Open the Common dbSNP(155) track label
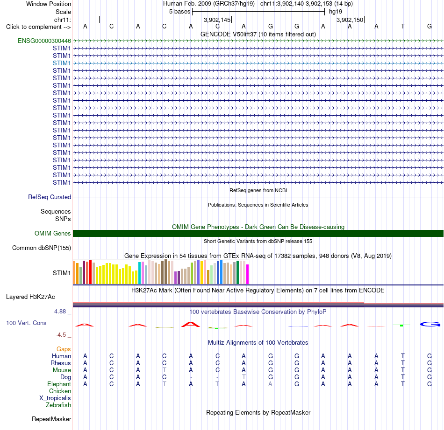Viewport: 444px width, 430px height. 41,248
